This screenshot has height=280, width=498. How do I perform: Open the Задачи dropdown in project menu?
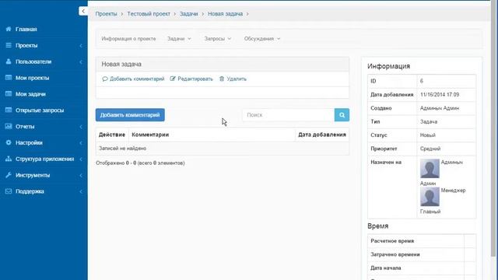(179, 39)
